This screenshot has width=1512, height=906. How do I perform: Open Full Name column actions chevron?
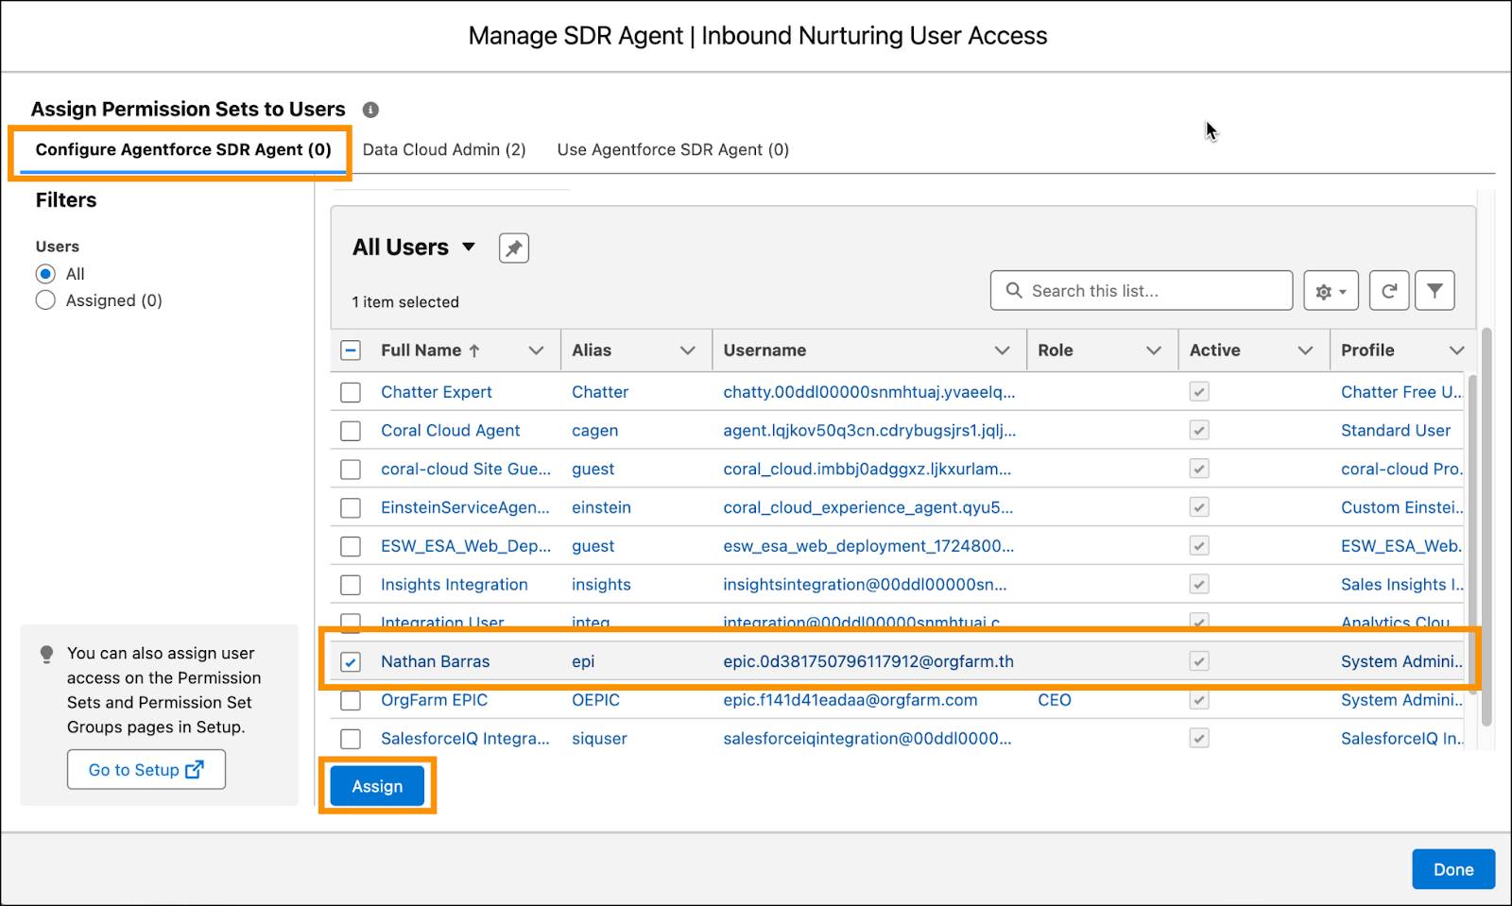click(x=536, y=350)
